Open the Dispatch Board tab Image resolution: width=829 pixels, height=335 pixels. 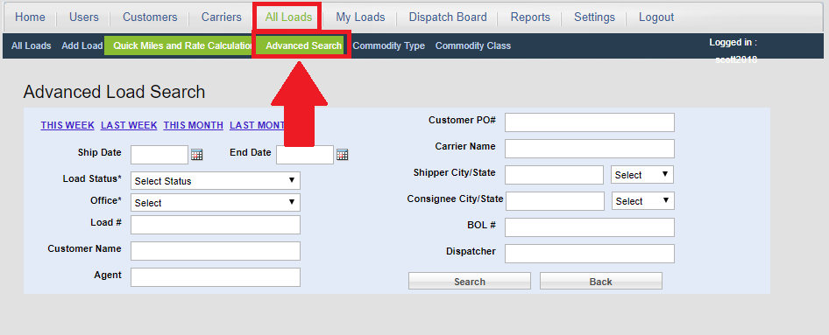coord(448,17)
